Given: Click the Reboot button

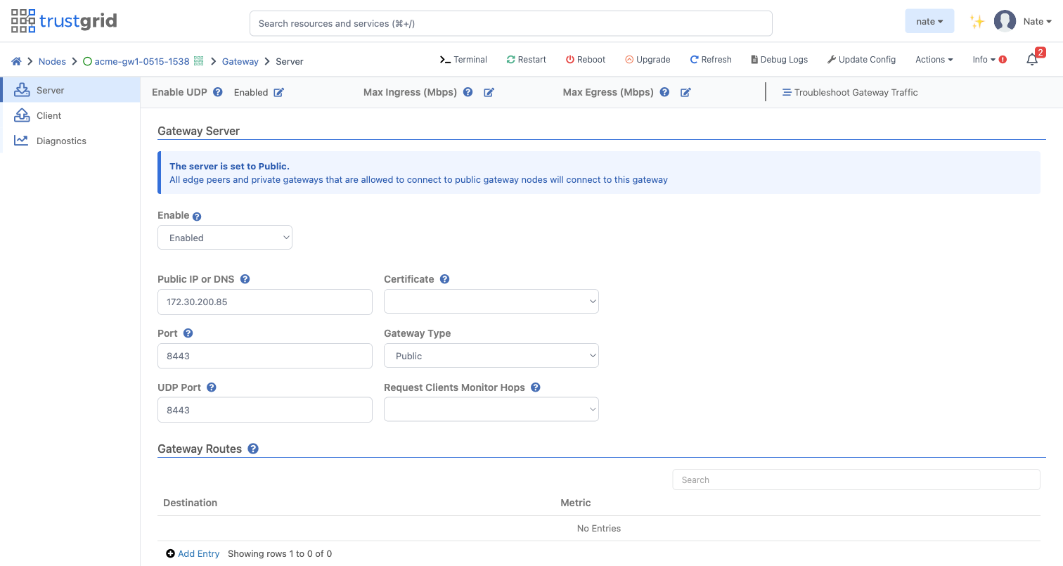Looking at the screenshot, I should (x=586, y=60).
